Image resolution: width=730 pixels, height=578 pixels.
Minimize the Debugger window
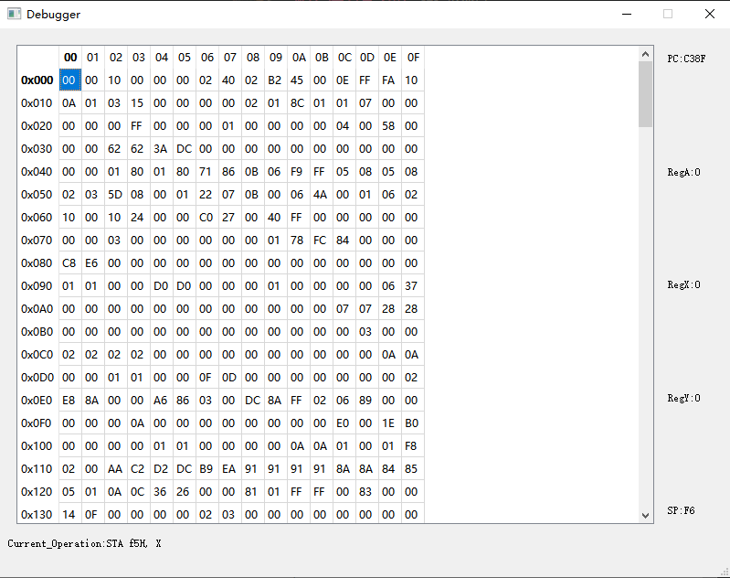click(627, 14)
